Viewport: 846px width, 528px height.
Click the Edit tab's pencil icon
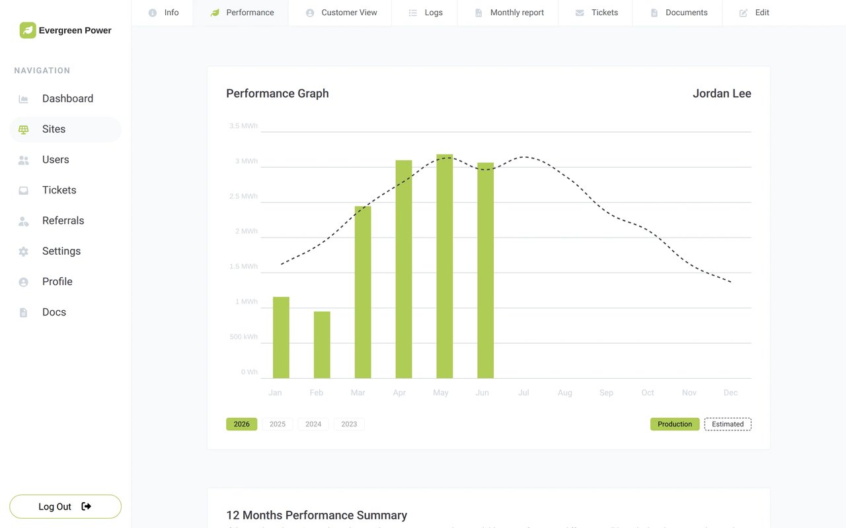tap(744, 13)
